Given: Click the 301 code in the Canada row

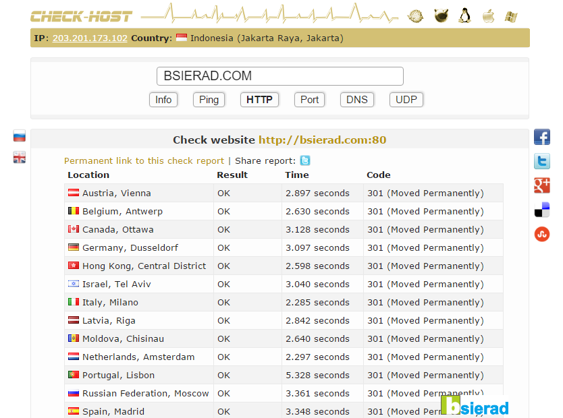Looking at the screenshot, I should 425,229.
